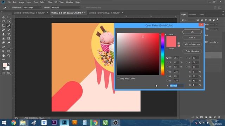Select the Dodge tool
This screenshot has width=225, height=126.
9,43
